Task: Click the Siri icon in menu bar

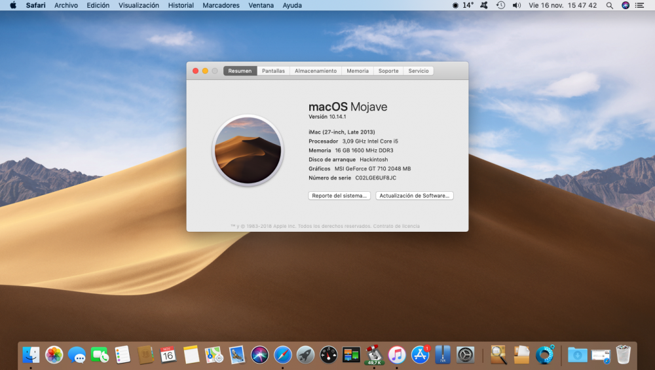Action: pyautogui.click(x=626, y=5)
